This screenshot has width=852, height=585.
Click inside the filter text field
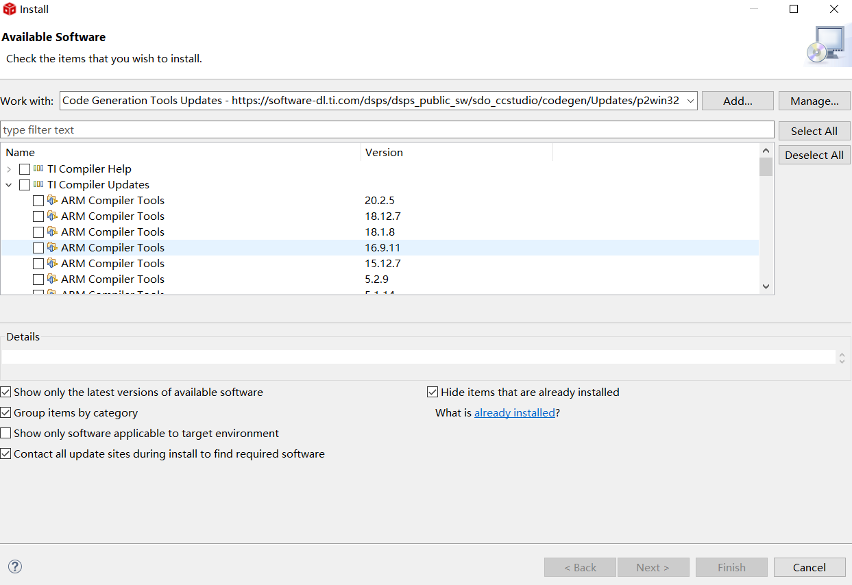pyautogui.click(x=274, y=129)
